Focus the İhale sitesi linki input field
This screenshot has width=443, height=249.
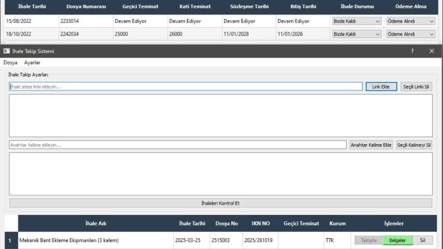click(185, 87)
